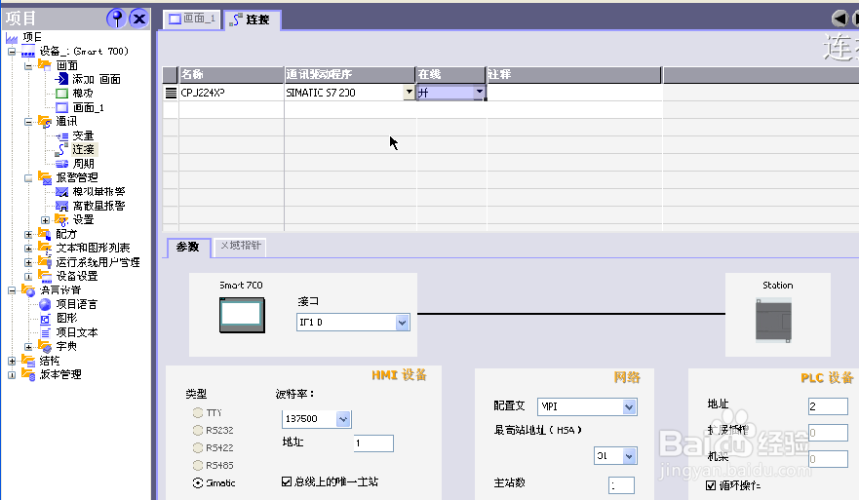The height and width of the screenshot is (500, 859).
Task: Select the RS422 radio button
Action: 198,447
